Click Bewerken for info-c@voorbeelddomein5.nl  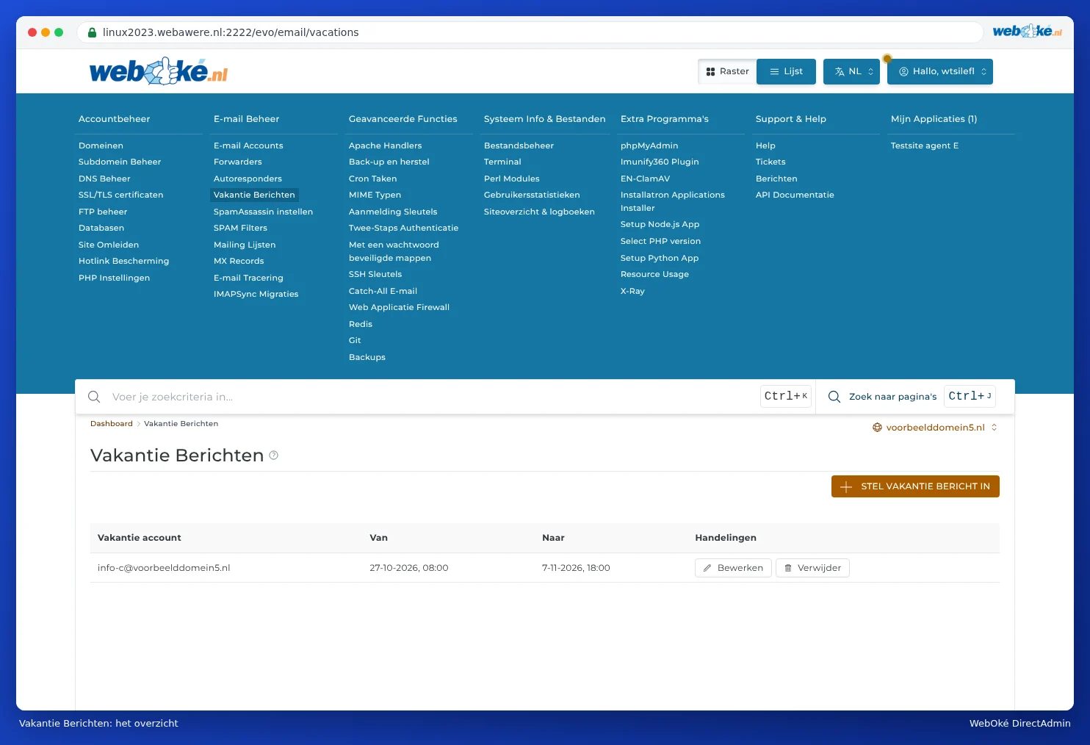[733, 568]
